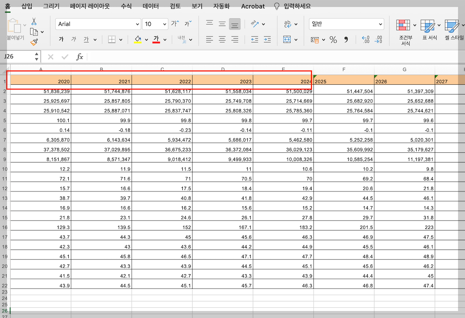Expand font color options arrow
Image resolution: width=465 pixels, height=318 pixels.
(165, 40)
